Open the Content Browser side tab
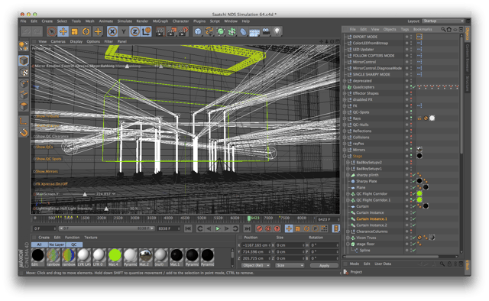The width and height of the screenshot is (489, 301). click(x=468, y=58)
